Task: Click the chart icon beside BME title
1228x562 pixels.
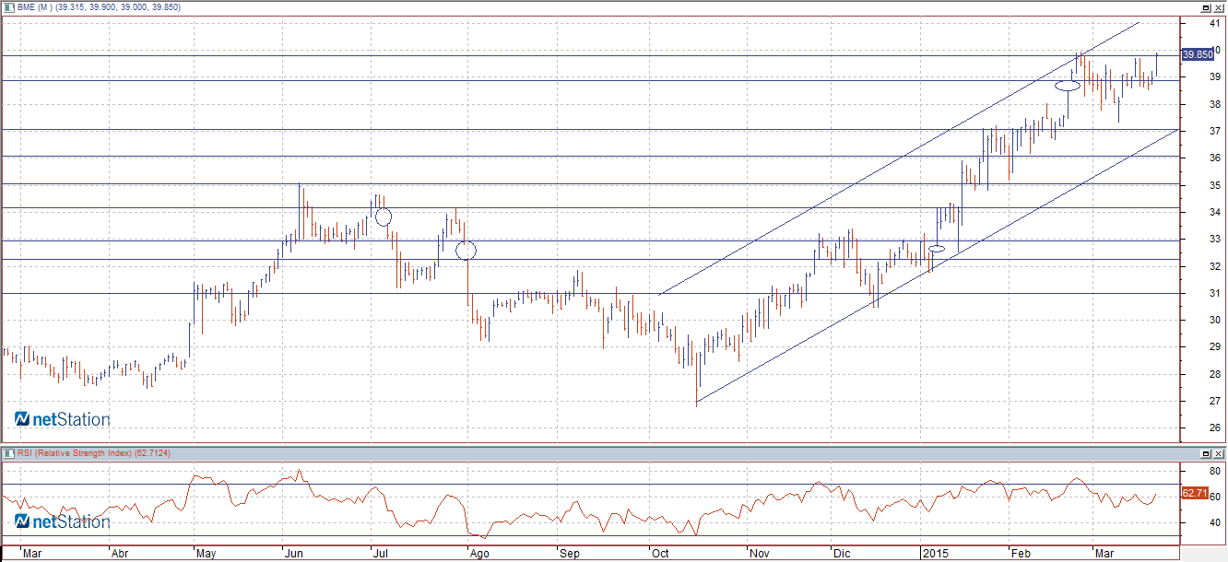Action: [x=8, y=6]
